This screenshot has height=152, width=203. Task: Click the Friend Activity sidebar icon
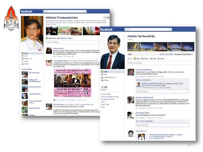tap(102, 77)
